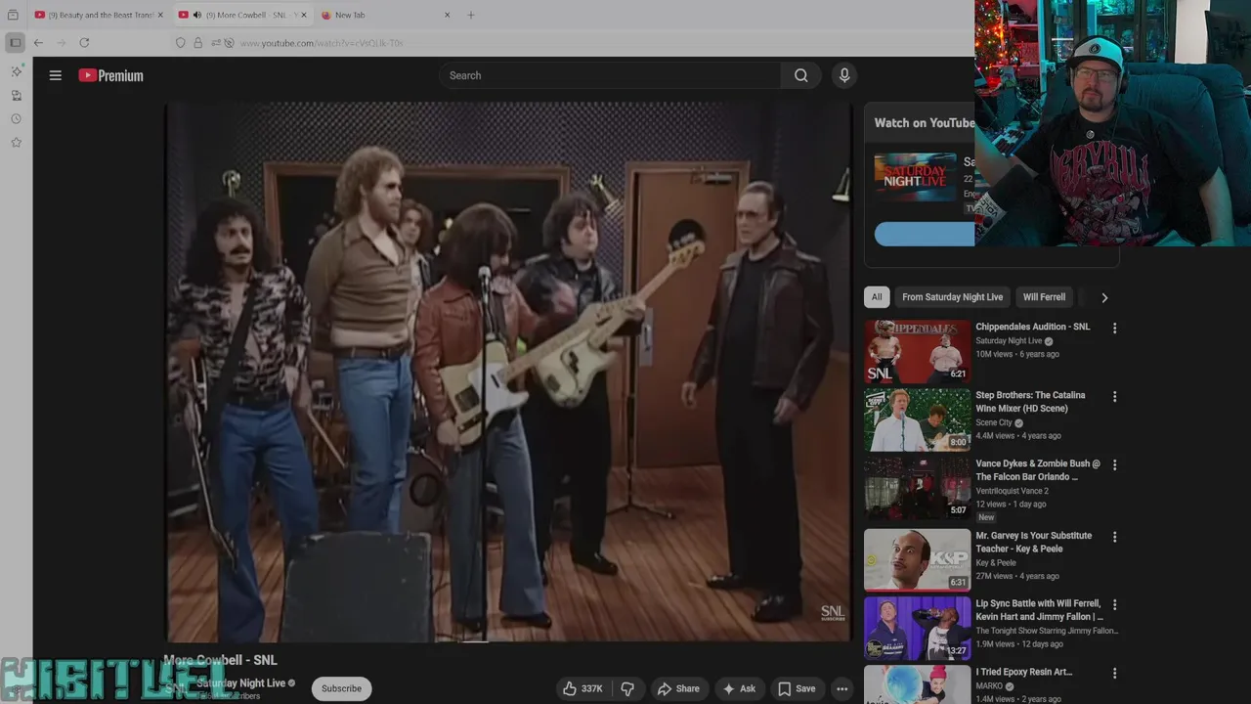Click the More Cowbell - SNL title text
This screenshot has height=704, width=1251.
click(220, 660)
